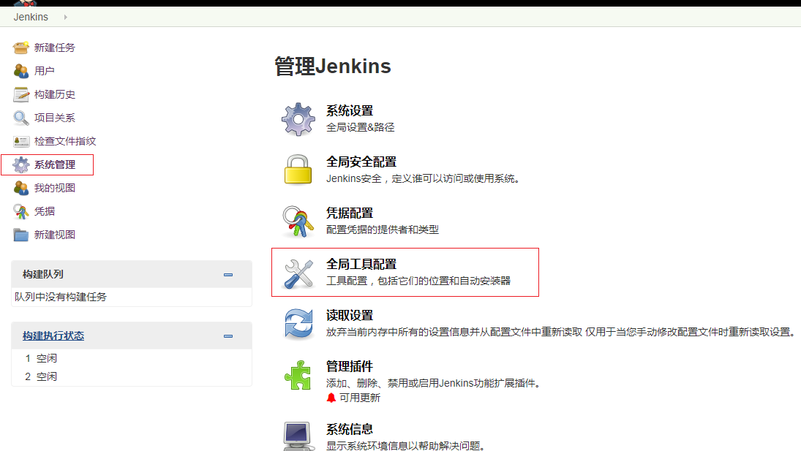The height and width of the screenshot is (451, 801).
Task: Click the 可用更新 text
Action: coord(360,398)
